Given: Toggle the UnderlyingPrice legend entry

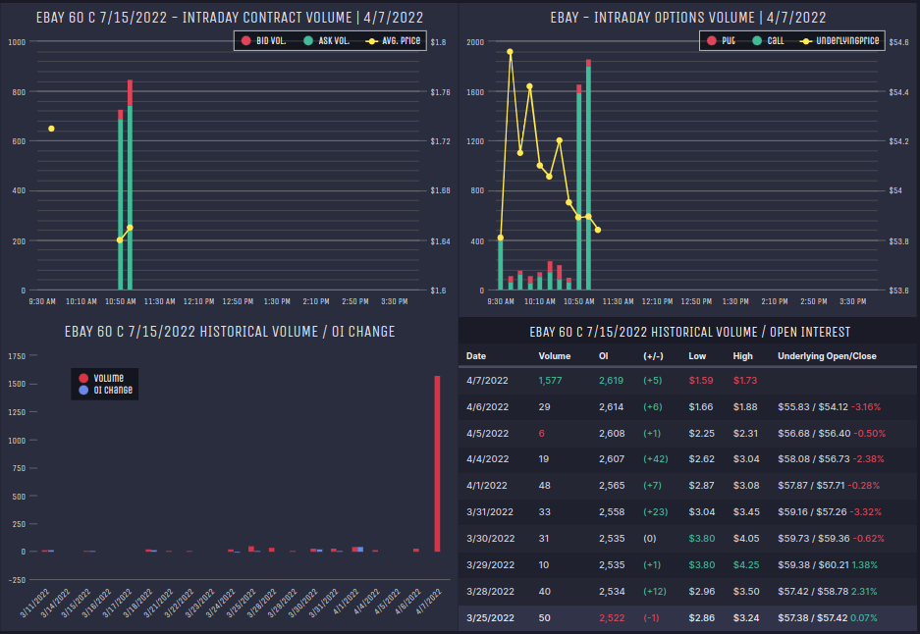Looking at the screenshot, I should [839, 40].
